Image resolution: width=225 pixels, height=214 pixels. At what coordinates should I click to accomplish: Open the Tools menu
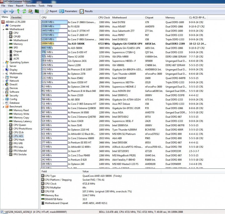click(42, 6)
